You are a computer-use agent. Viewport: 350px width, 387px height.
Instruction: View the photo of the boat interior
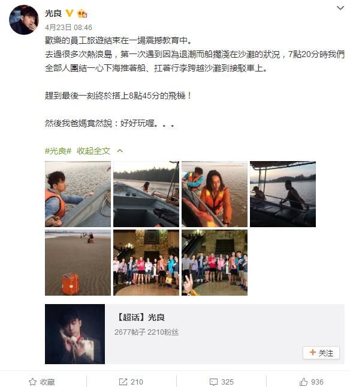click(x=146, y=194)
